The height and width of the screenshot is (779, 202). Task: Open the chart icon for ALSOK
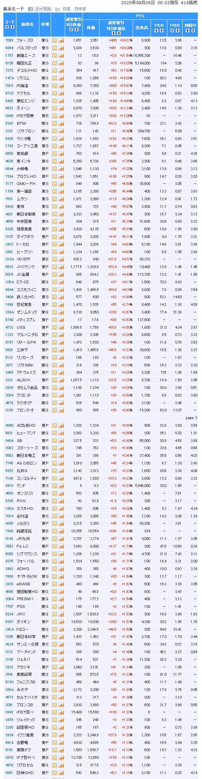tap(61, 380)
